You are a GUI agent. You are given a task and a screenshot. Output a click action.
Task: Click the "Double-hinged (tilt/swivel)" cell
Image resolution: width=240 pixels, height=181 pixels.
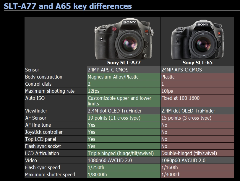point(197,153)
